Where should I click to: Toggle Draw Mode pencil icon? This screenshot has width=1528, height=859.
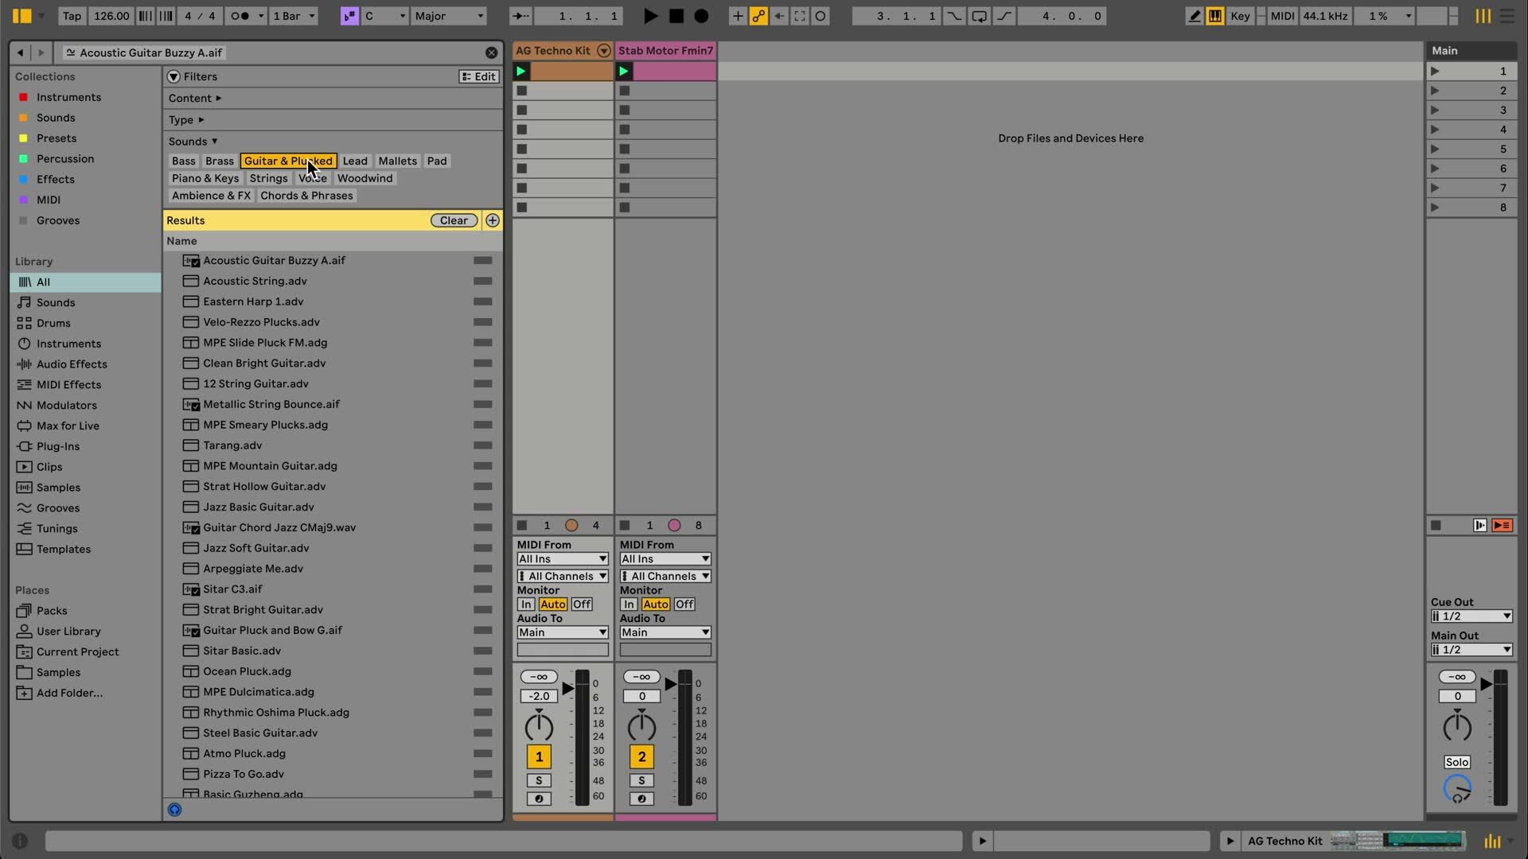click(x=1194, y=16)
